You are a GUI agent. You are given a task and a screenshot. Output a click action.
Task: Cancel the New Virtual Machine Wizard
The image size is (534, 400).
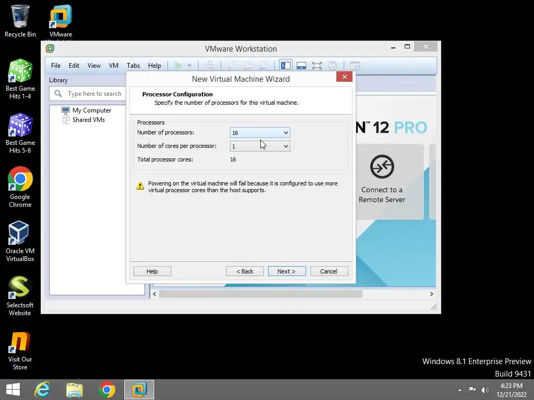(329, 271)
